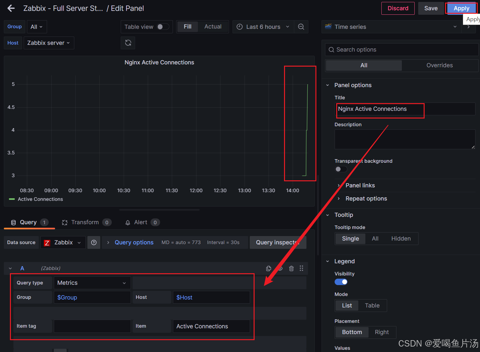Delete query A with the trash icon
480x352 pixels.
point(291,268)
